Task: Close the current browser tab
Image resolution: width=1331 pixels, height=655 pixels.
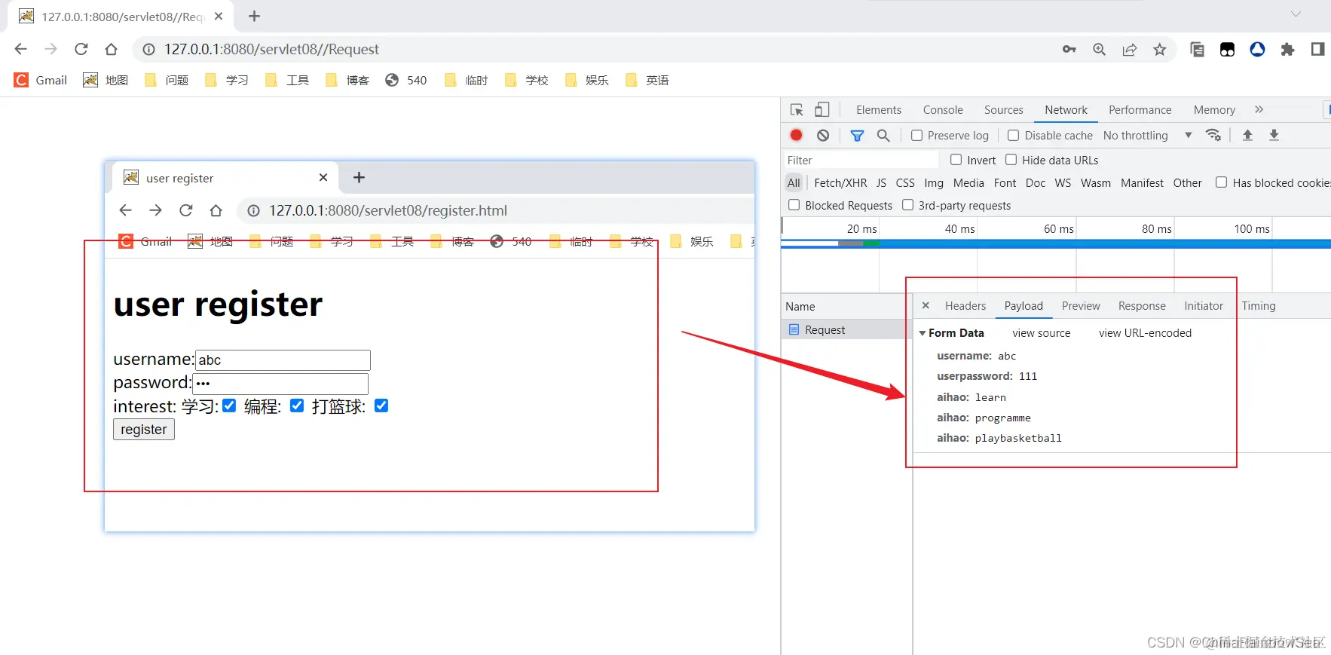Action: (219, 16)
